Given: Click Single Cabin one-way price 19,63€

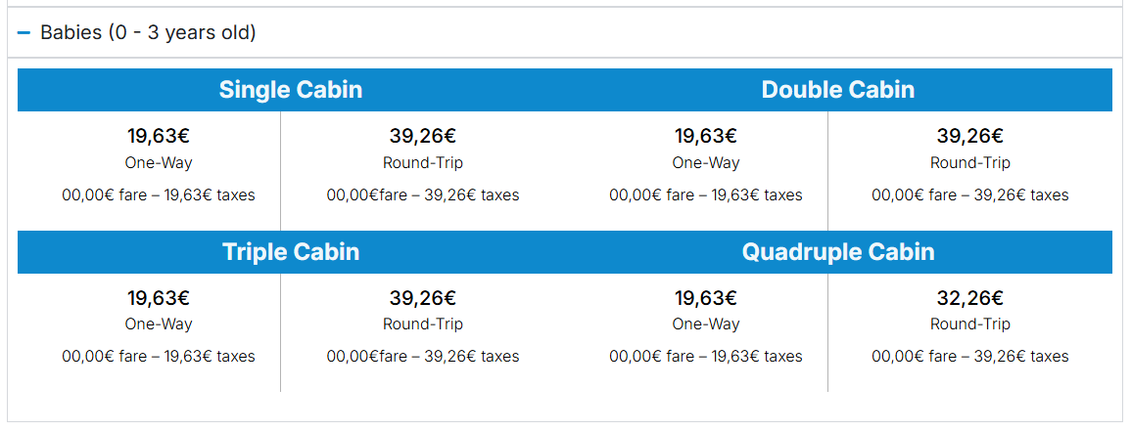Looking at the screenshot, I should [x=159, y=136].
